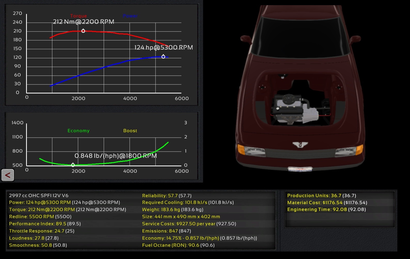This screenshot has height=259, width=410.
Task: Click the Service Costs per year row
Action: click(189, 224)
